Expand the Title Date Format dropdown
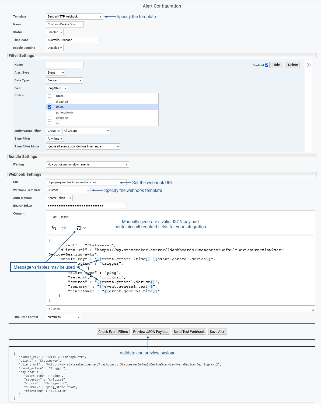The image size is (321, 404). 64,317
